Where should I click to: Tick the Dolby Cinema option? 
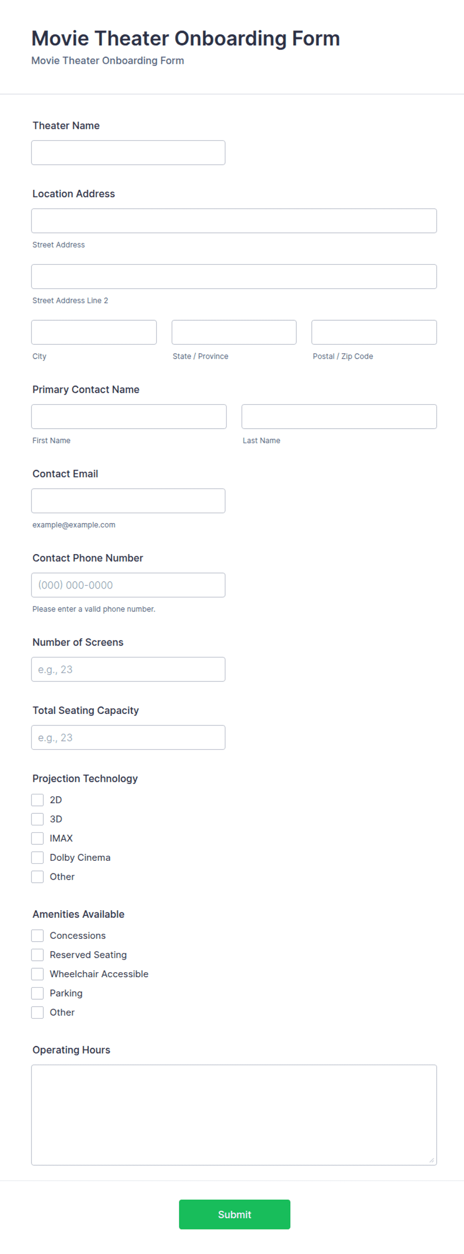coord(37,858)
